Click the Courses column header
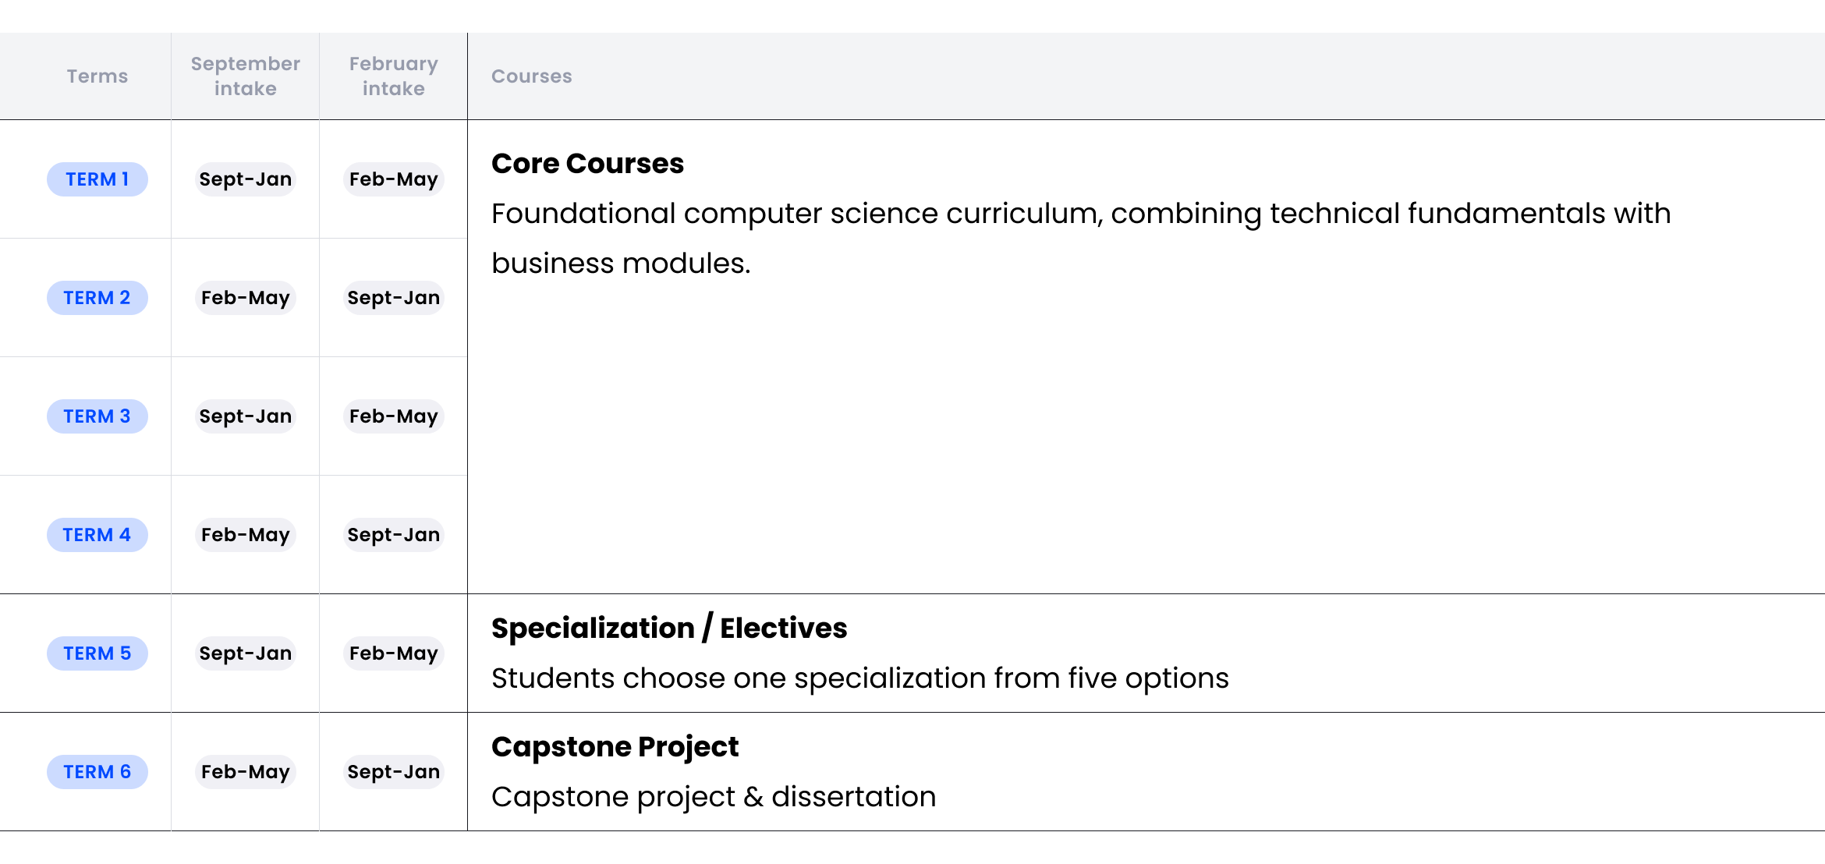This screenshot has width=1825, height=864. [x=531, y=76]
